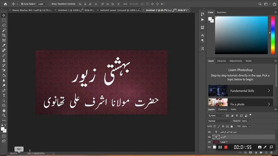The image size is (278, 156).
Task: Hide Layer 1 visibility eye
Action: click(x=209, y=142)
